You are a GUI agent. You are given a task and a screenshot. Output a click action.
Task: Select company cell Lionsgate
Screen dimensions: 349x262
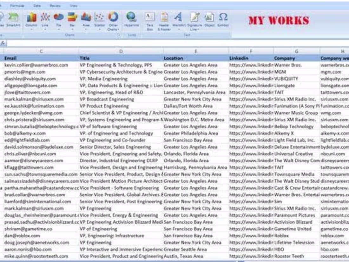pos(297,85)
